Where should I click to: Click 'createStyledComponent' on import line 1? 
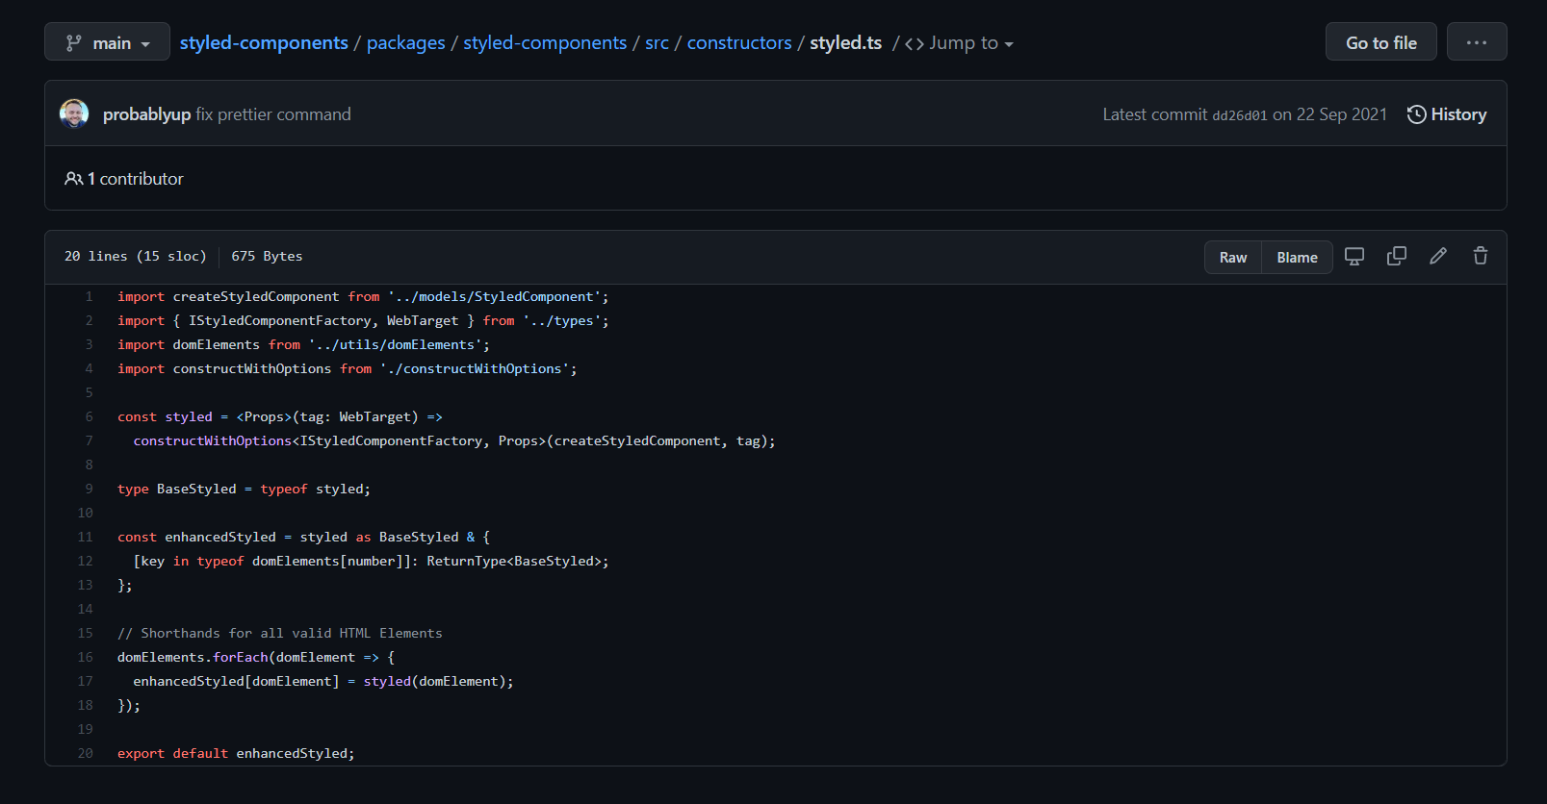click(256, 296)
